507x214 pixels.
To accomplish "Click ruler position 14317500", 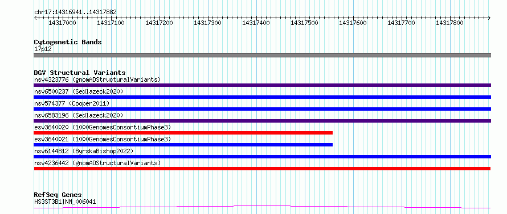I will (x=305, y=23).
